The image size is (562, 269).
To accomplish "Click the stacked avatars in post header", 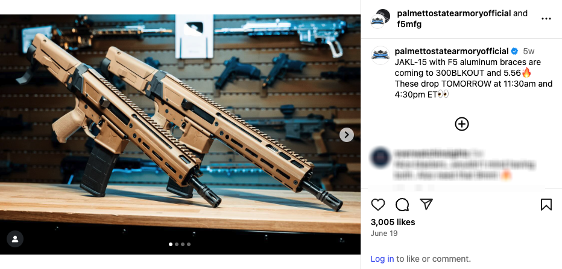I will (x=380, y=19).
